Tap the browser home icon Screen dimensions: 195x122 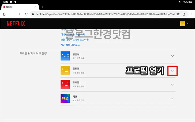tap(4, 14)
